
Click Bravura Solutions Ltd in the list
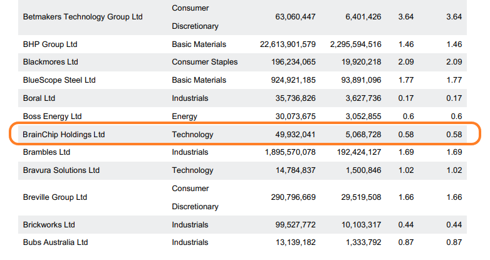[x=61, y=170]
